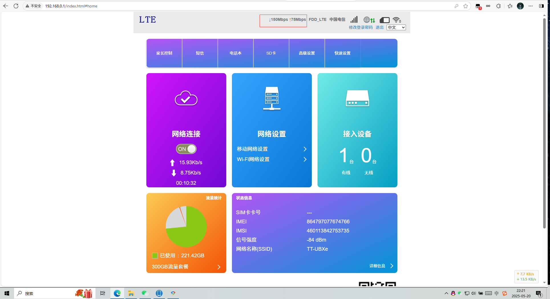Open browser settings and more menu
Image resolution: width=550 pixels, height=299 pixels.
(531, 6)
